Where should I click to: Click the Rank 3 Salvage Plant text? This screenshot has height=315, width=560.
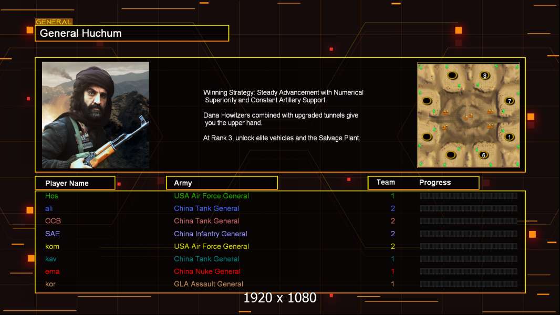[282, 138]
